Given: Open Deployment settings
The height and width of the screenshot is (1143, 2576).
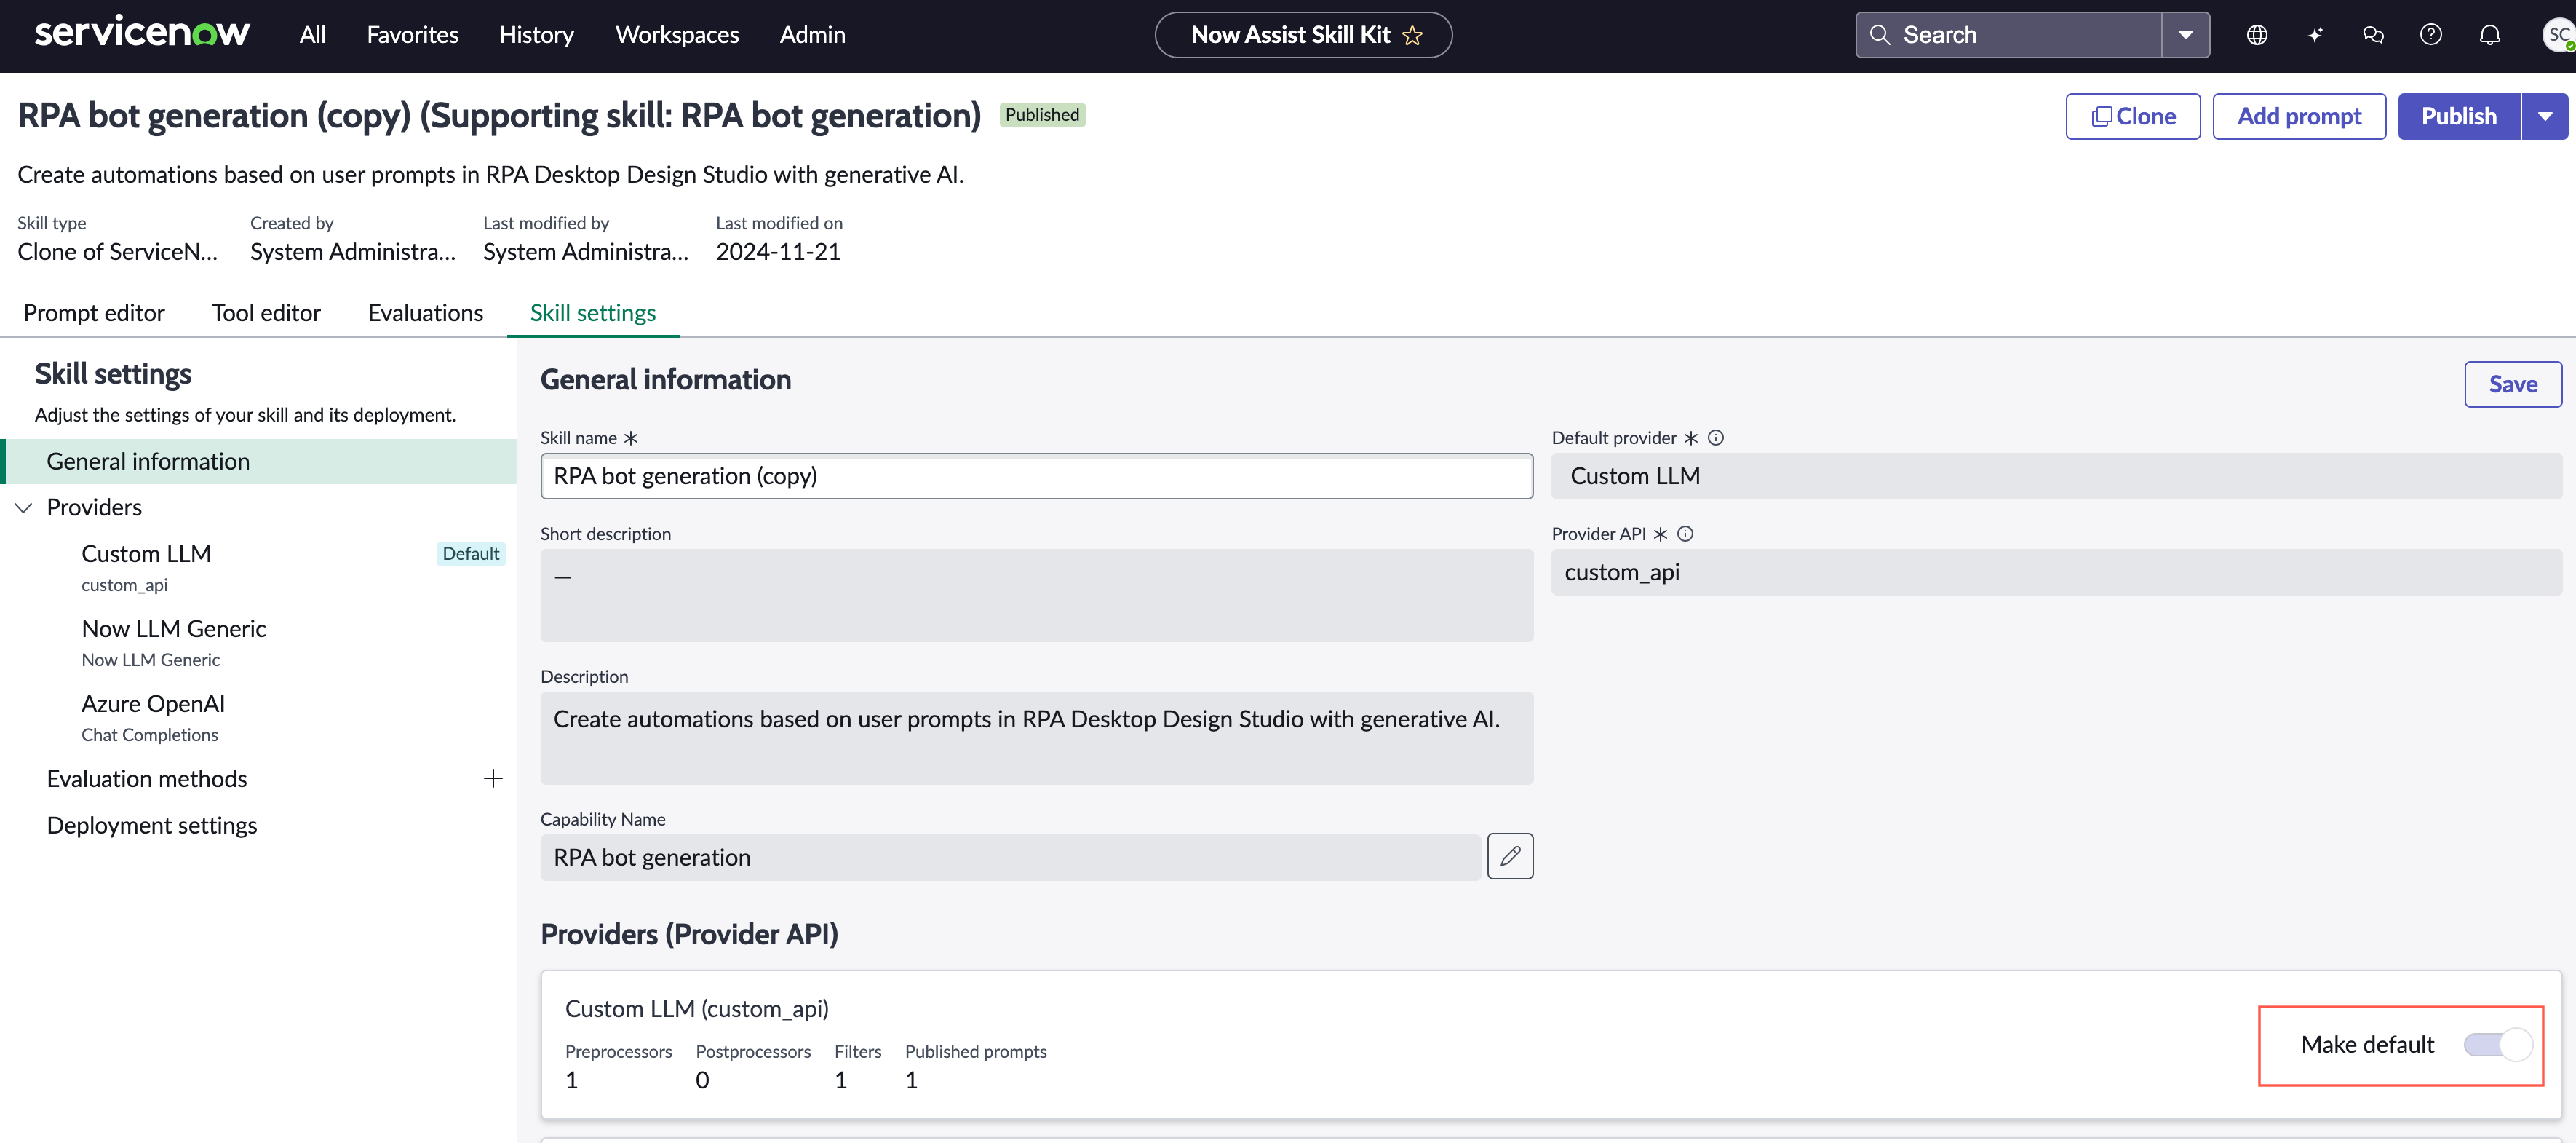Looking at the screenshot, I should tap(152, 825).
